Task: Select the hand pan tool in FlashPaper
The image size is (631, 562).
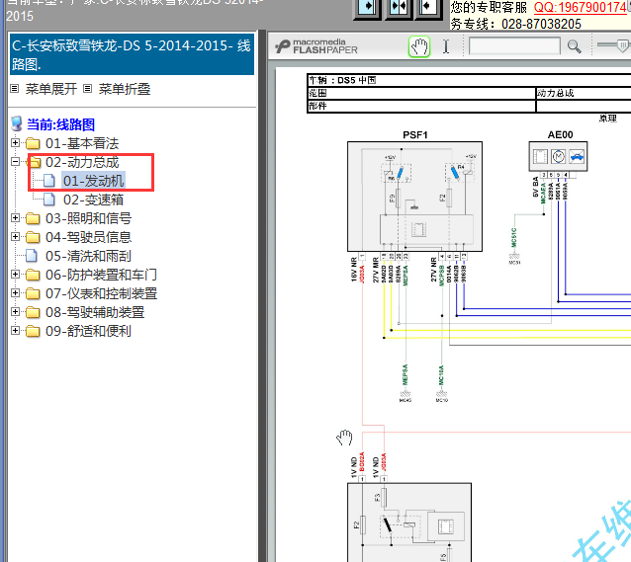Action: [419, 46]
